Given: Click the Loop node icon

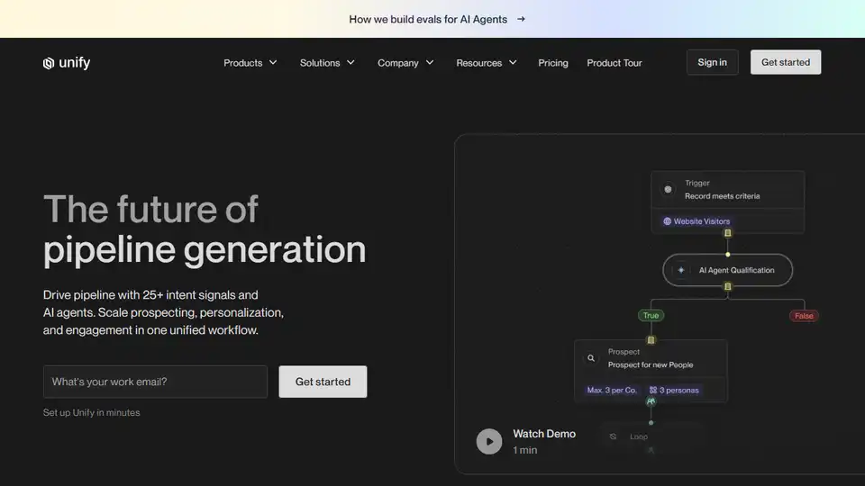Looking at the screenshot, I should pyautogui.click(x=613, y=436).
